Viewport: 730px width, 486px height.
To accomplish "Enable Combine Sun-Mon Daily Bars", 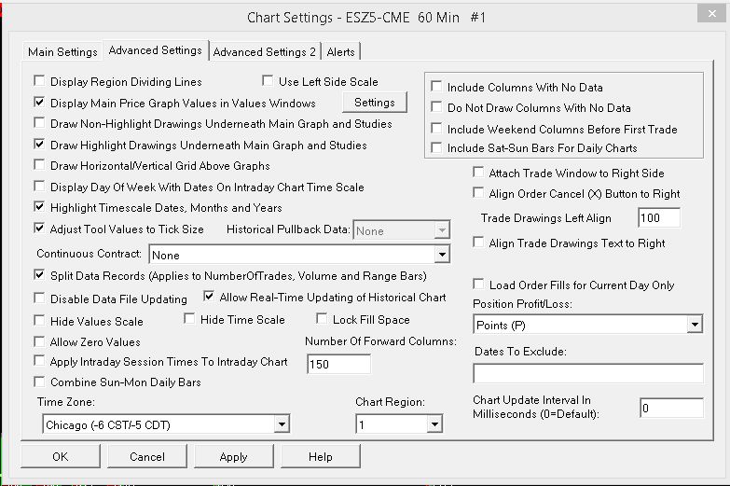I will click(x=39, y=382).
